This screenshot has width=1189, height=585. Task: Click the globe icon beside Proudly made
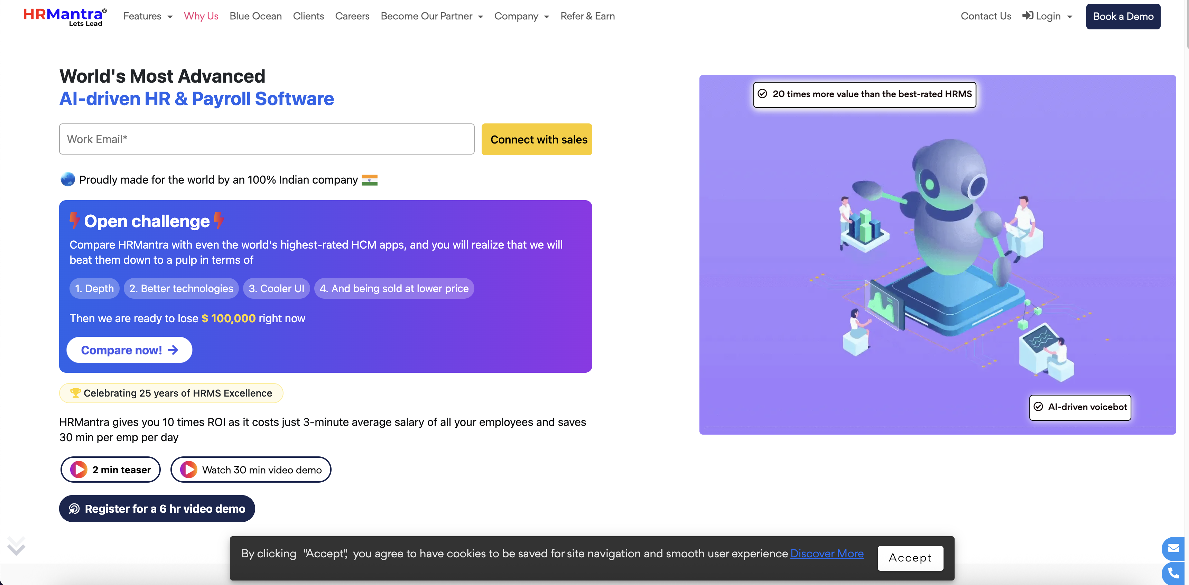pos(67,179)
